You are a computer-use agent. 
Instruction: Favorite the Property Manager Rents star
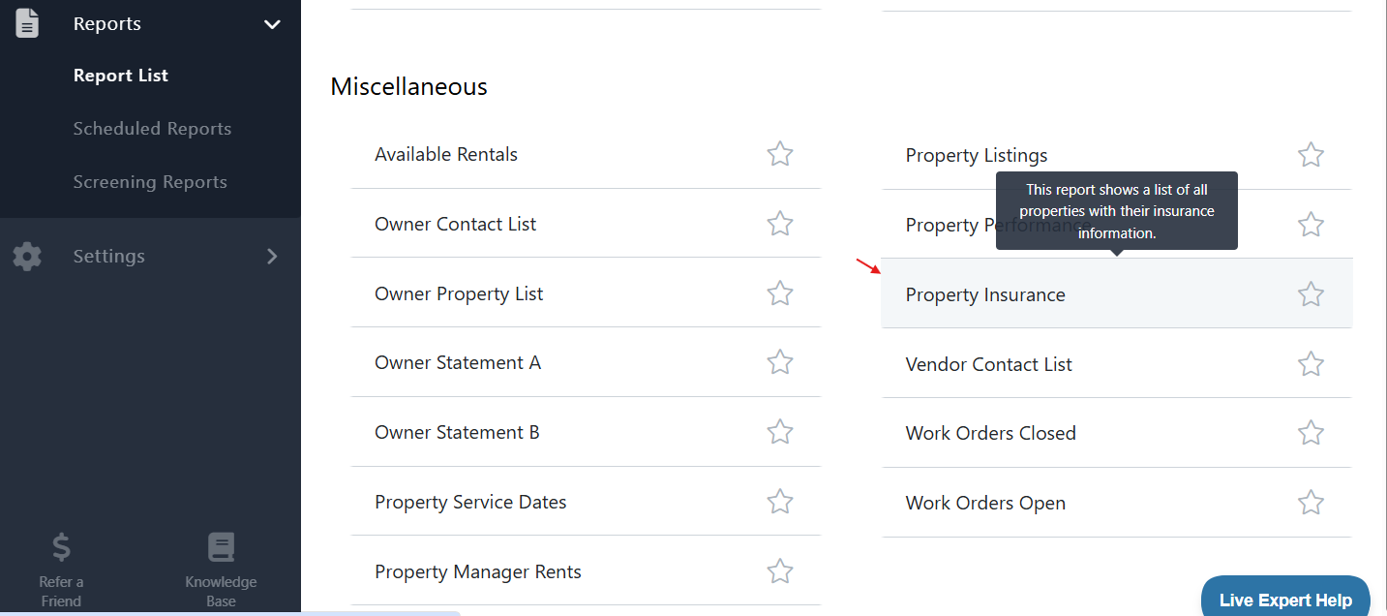point(780,571)
